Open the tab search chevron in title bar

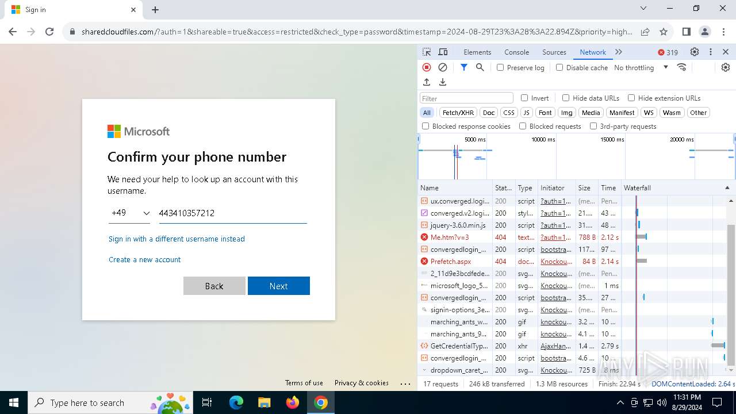coord(643,8)
